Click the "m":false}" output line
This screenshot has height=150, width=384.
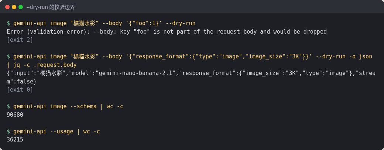point(21,81)
